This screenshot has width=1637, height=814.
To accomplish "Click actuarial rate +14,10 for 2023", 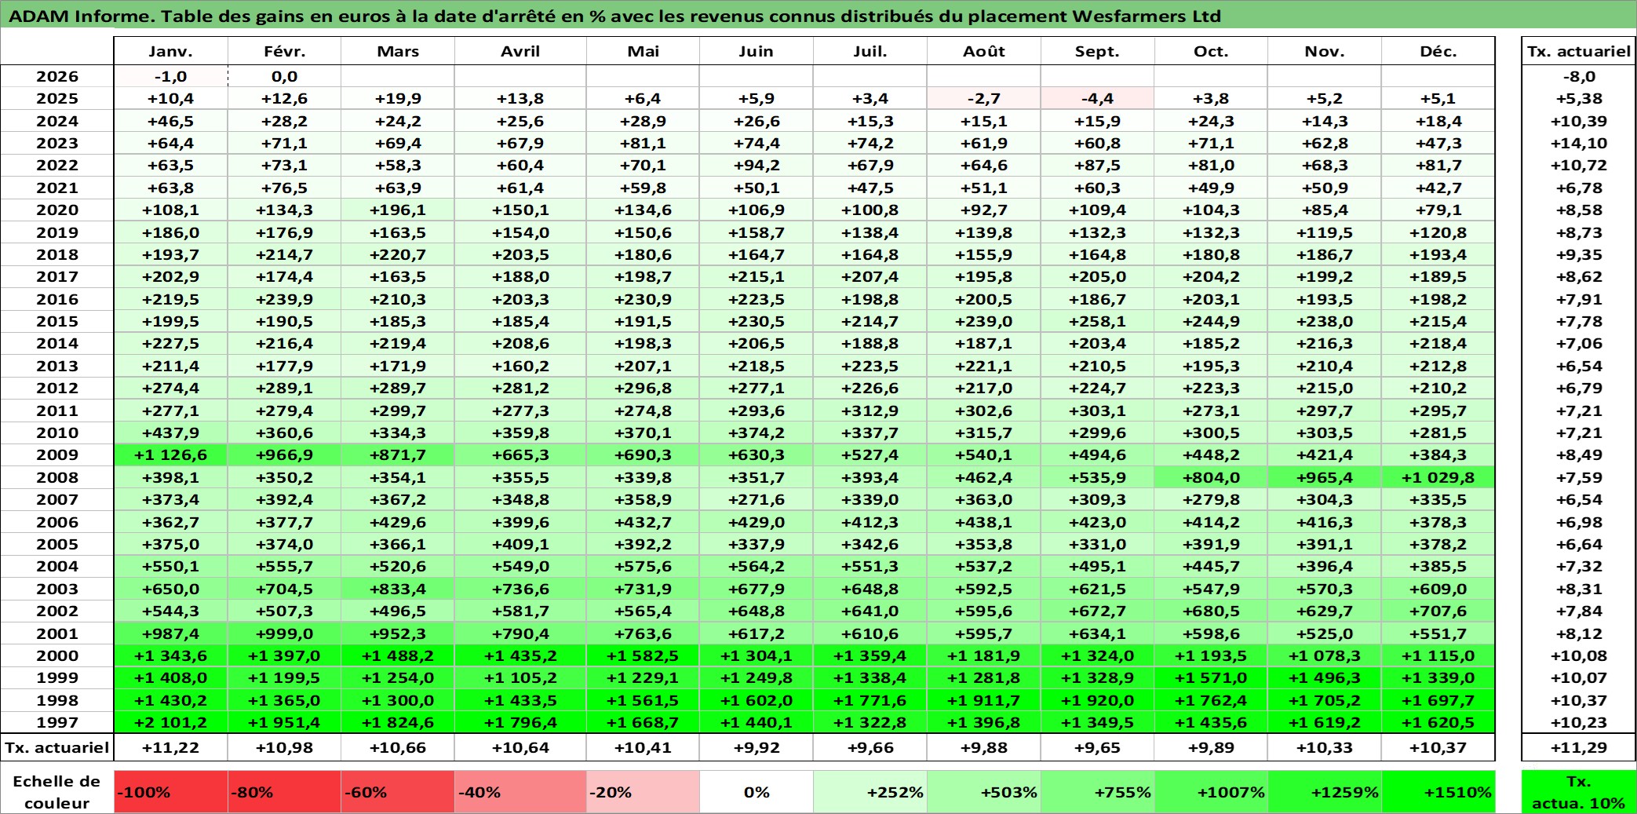I will click(x=1579, y=143).
